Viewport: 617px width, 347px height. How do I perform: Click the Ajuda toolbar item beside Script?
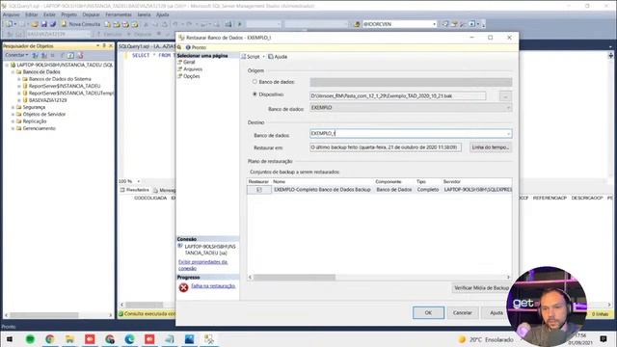click(x=278, y=57)
